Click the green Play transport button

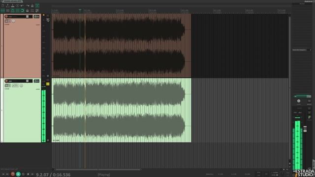point(18,174)
